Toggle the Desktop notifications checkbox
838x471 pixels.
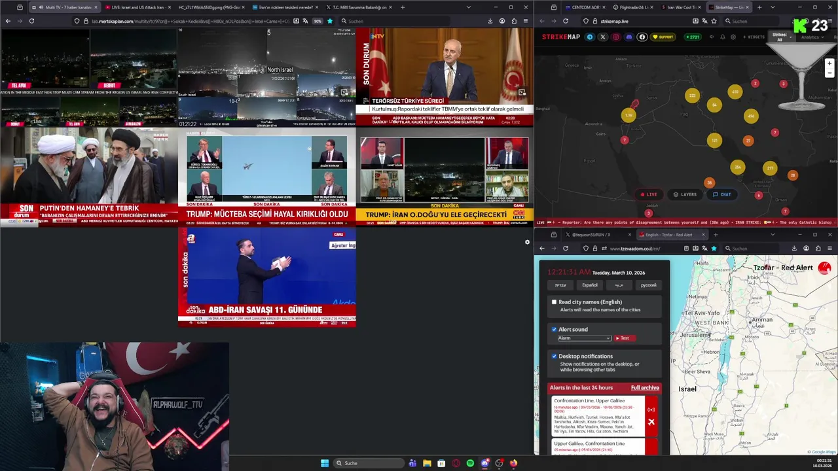pyautogui.click(x=554, y=357)
